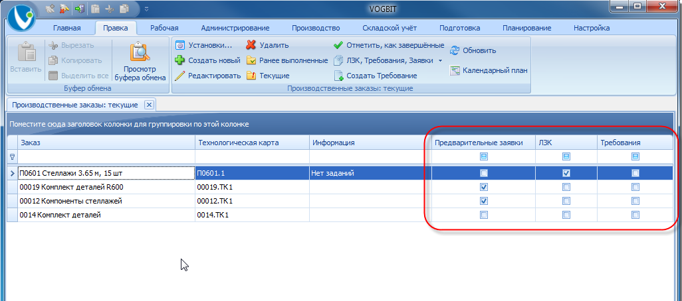The height and width of the screenshot is (301, 682).
Task: Click Удалить red cross button
Action: click(x=267, y=45)
